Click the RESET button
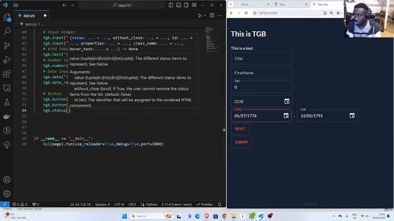Screen dimensions: 394x221 tap(240, 129)
